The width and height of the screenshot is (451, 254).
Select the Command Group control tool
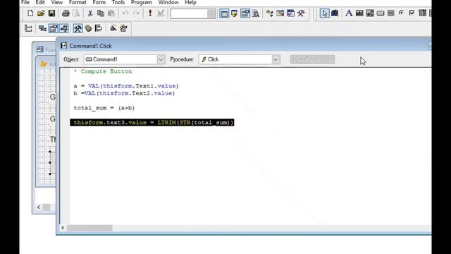390,13
